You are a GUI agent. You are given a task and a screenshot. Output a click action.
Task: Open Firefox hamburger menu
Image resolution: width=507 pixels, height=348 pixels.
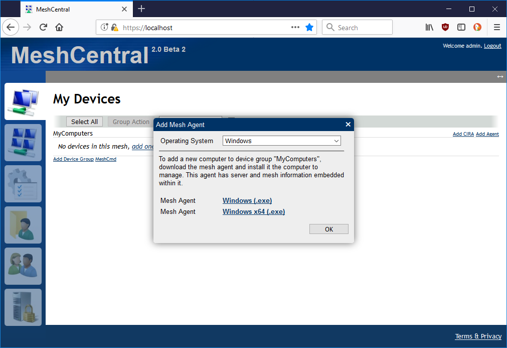point(497,27)
